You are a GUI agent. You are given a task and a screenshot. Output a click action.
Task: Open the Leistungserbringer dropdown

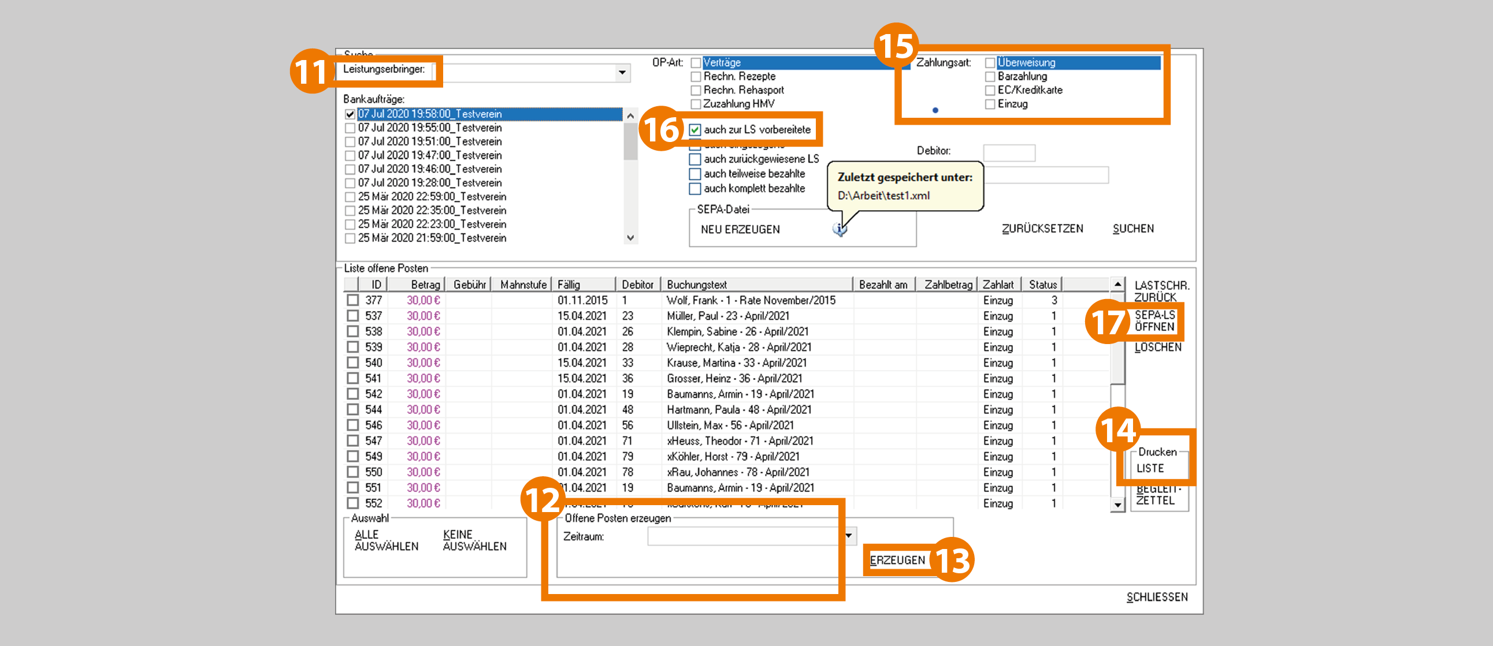tap(622, 72)
